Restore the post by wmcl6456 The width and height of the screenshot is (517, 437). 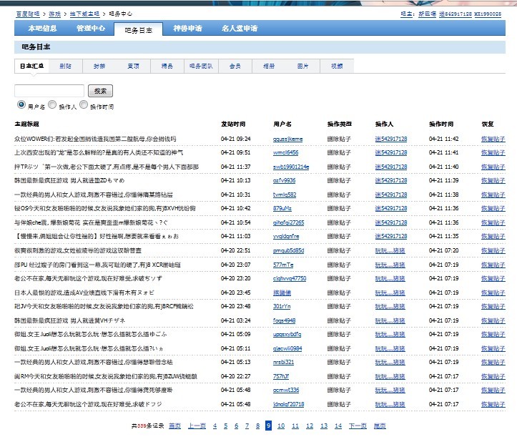(493, 153)
